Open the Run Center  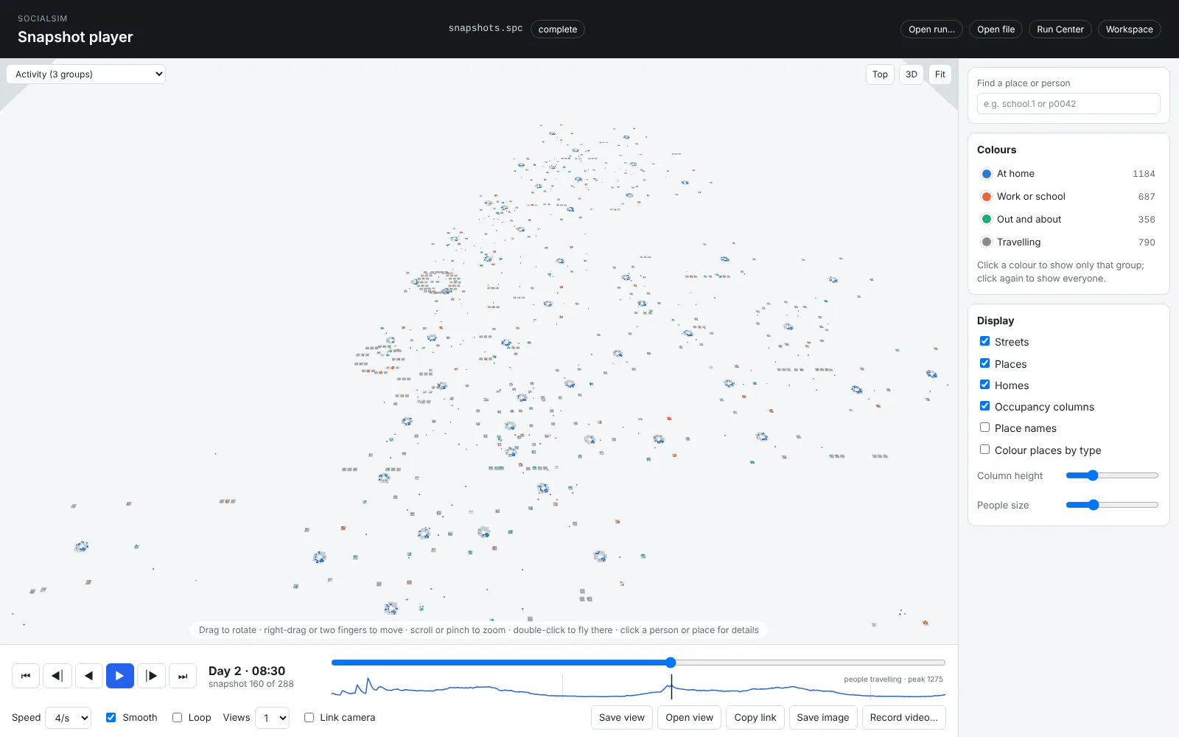1060,29
